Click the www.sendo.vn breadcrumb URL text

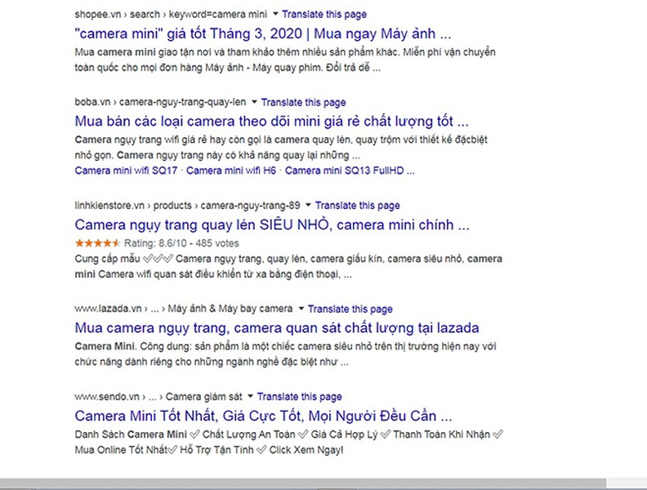158,397
